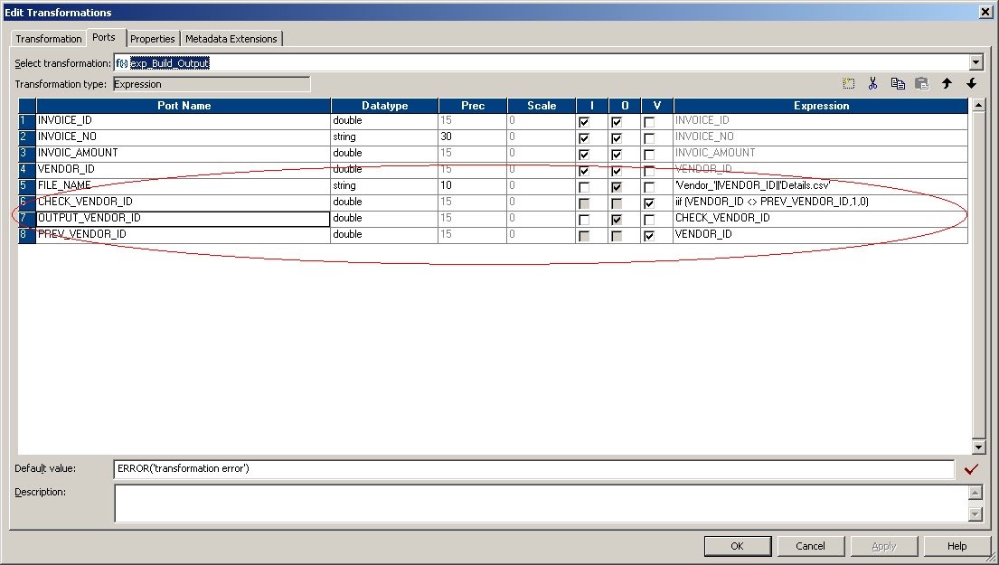Move the selected port up
Viewport: 999px width, 565px height.
946,83
